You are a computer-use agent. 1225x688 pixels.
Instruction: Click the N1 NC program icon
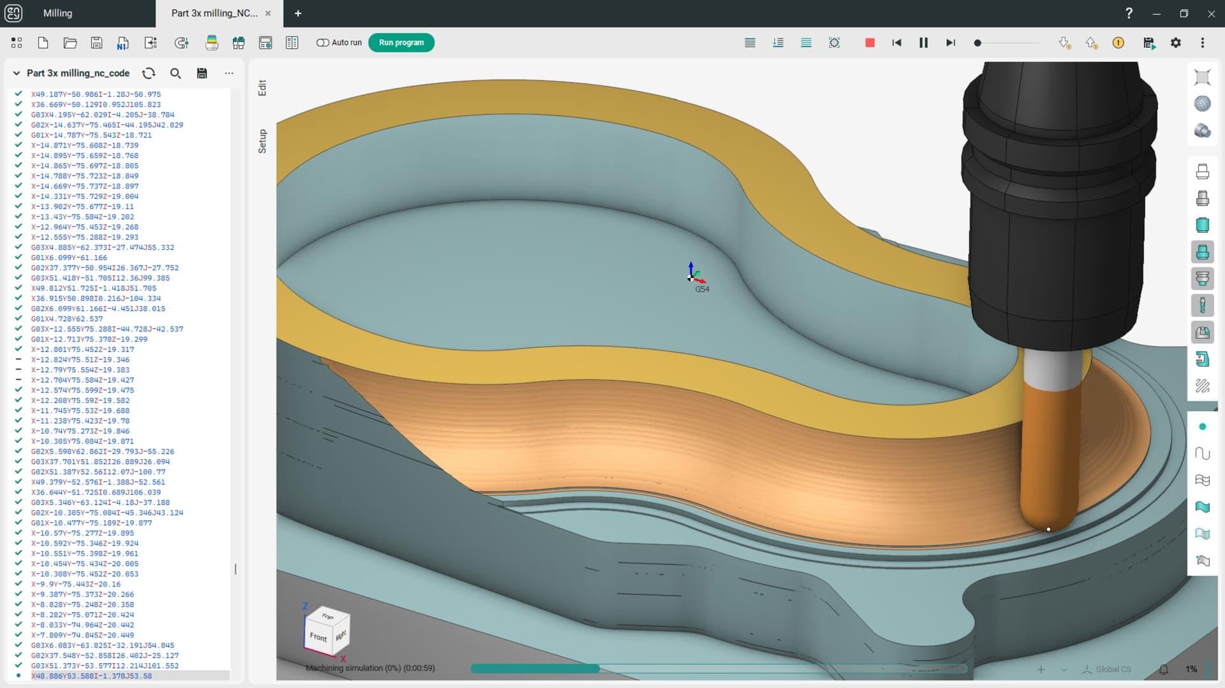pos(122,43)
